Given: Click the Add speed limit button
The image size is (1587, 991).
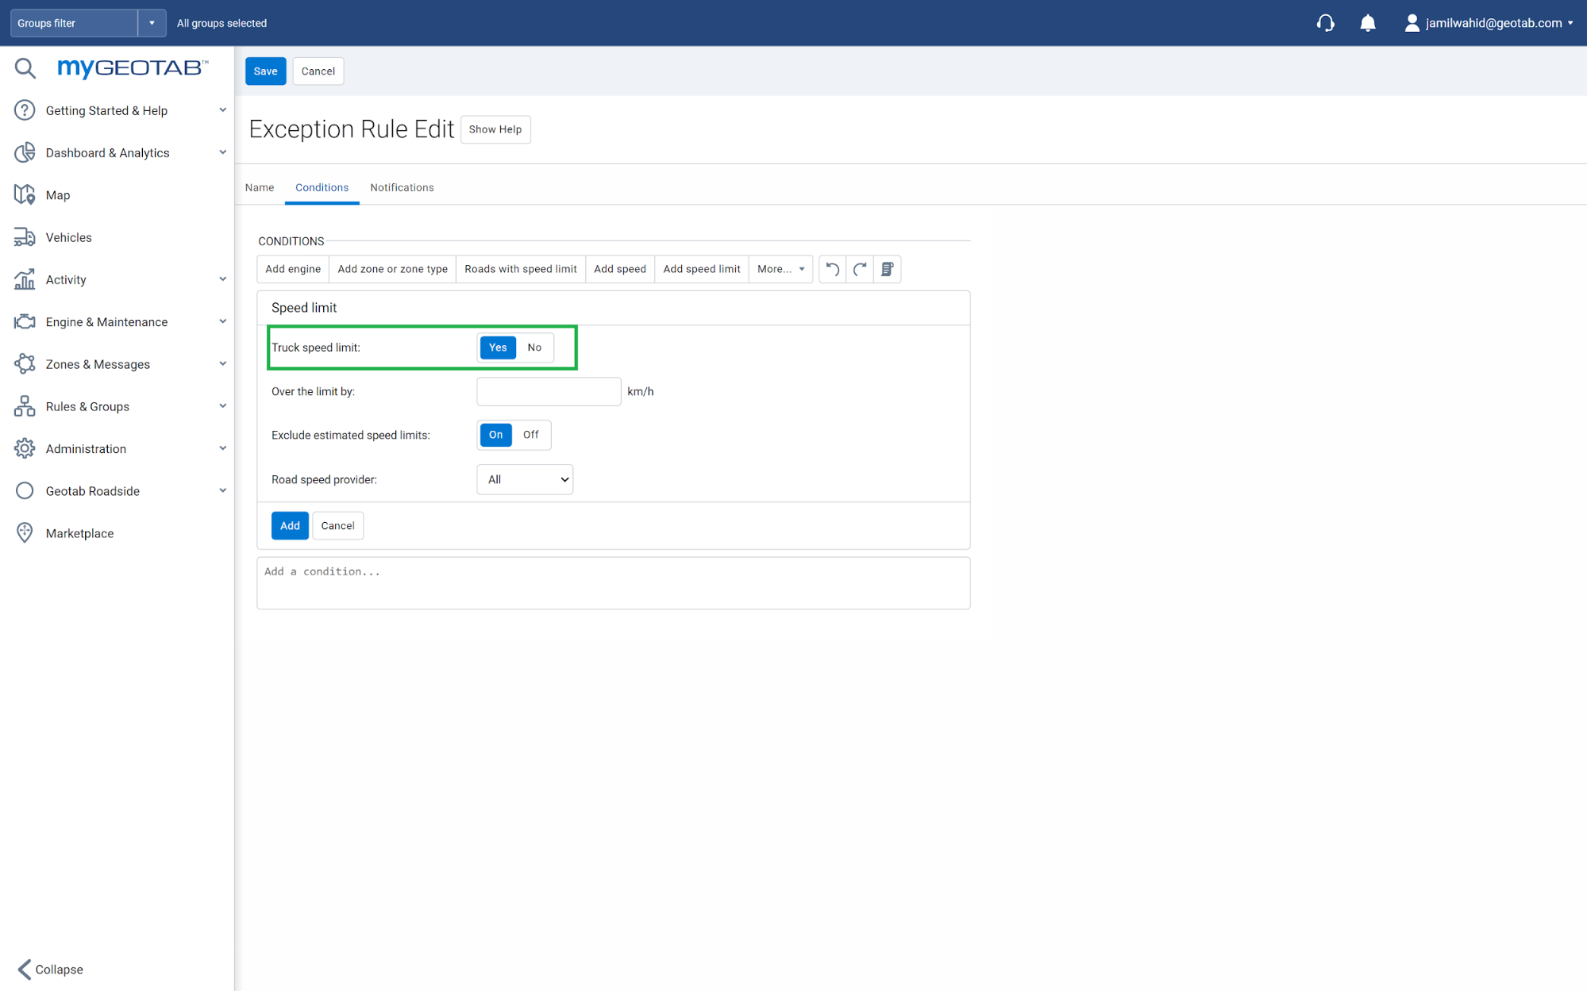Looking at the screenshot, I should tap(701, 269).
